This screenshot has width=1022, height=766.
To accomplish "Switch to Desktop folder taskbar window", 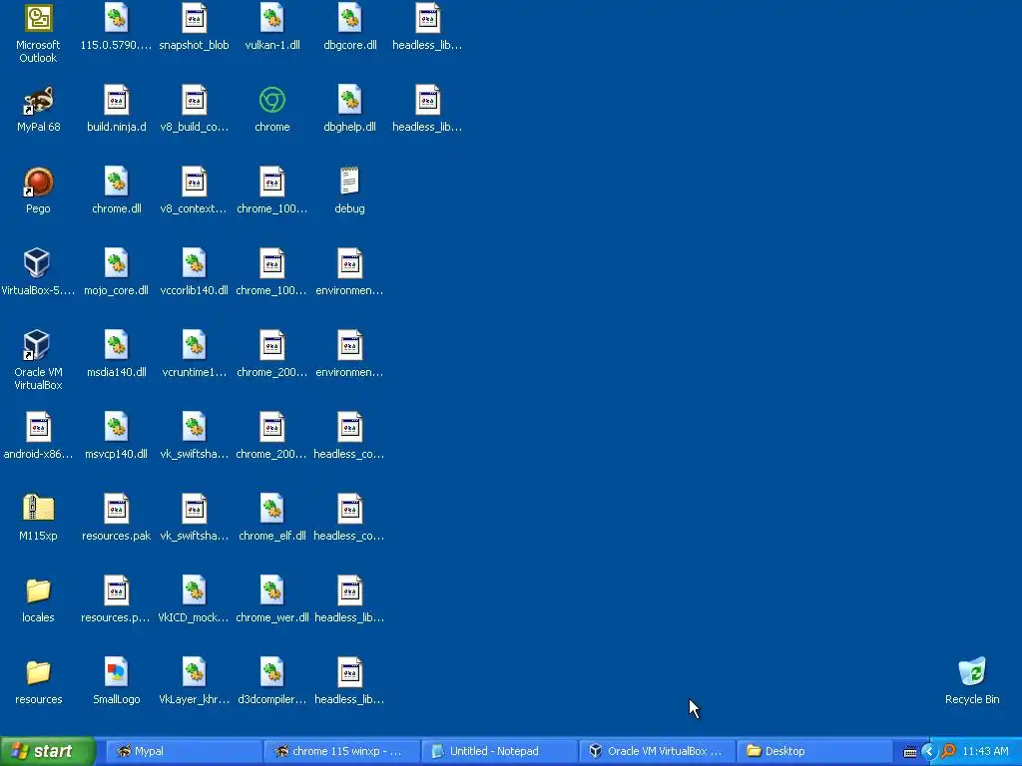I will 814,751.
